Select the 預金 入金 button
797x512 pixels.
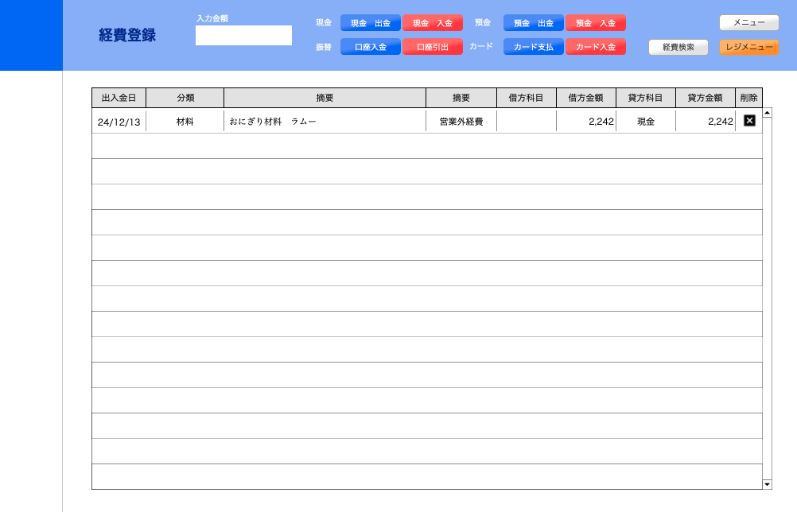(595, 23)
